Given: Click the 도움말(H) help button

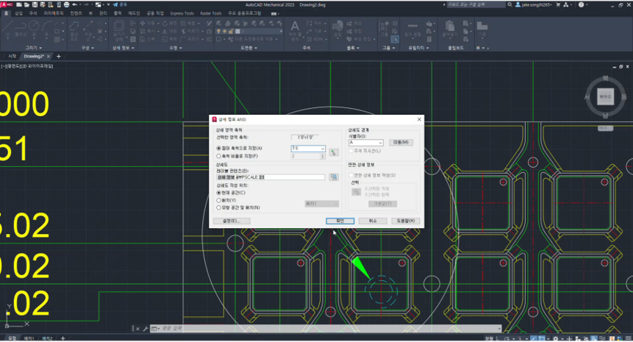Looking at the screenshot, I should 406,221.
